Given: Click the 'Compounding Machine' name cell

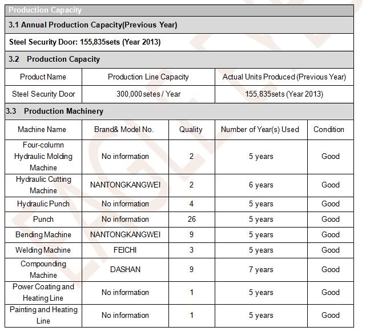Looking at the screenshot, I should 43,269.
